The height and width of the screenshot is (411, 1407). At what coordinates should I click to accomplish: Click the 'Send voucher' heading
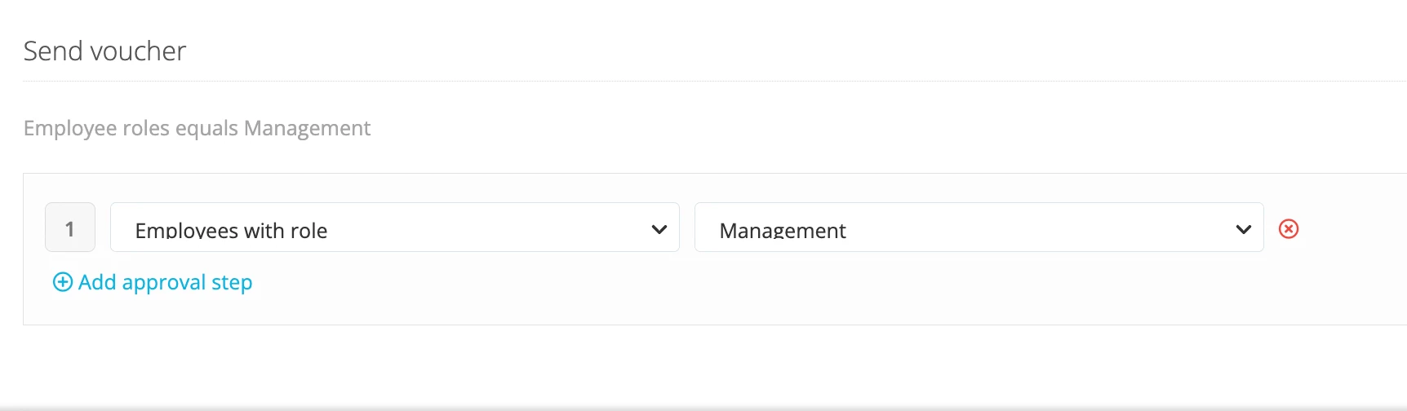[104, 51]
